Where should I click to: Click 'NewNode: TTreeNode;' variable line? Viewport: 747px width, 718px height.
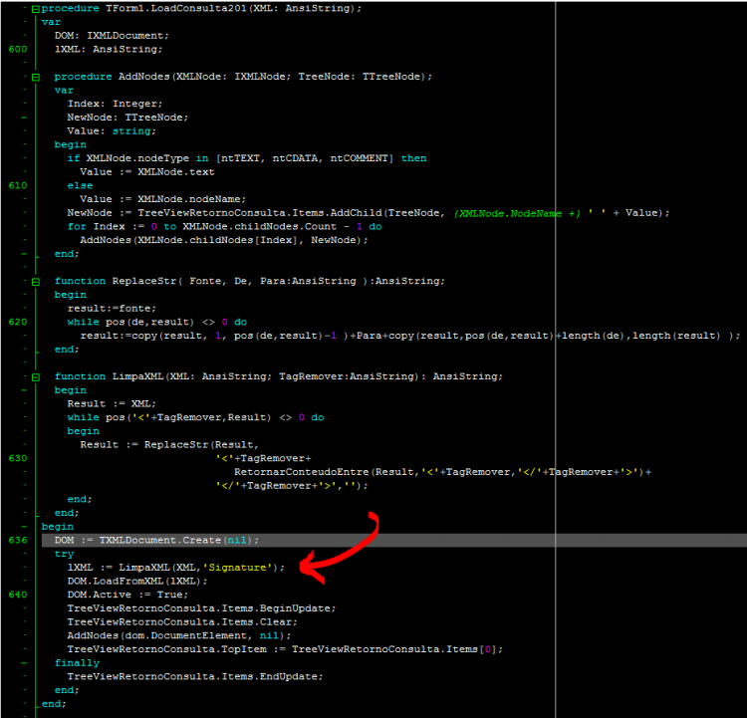127,118
